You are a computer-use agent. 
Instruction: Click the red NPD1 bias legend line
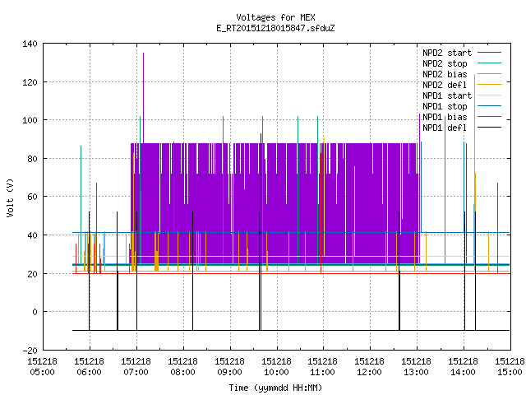click(x=489, y=117)
